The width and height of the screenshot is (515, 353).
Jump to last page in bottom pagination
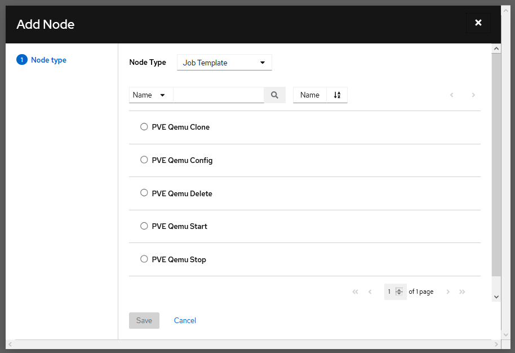(462, 292)
